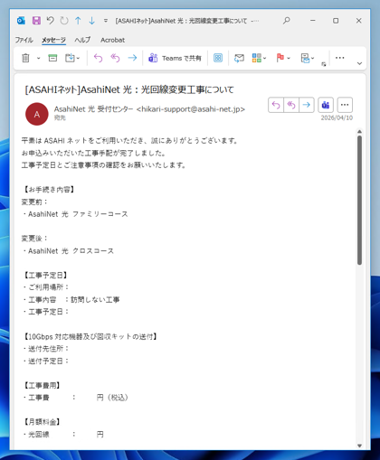Viewport: 380px width, 460px height.
Task: Save the message with the floppy disk icon
Action: 36,21
